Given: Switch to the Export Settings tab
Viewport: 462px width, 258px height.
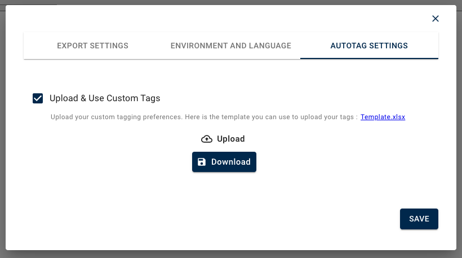Looking at the screenshot, I should point(92,46).
